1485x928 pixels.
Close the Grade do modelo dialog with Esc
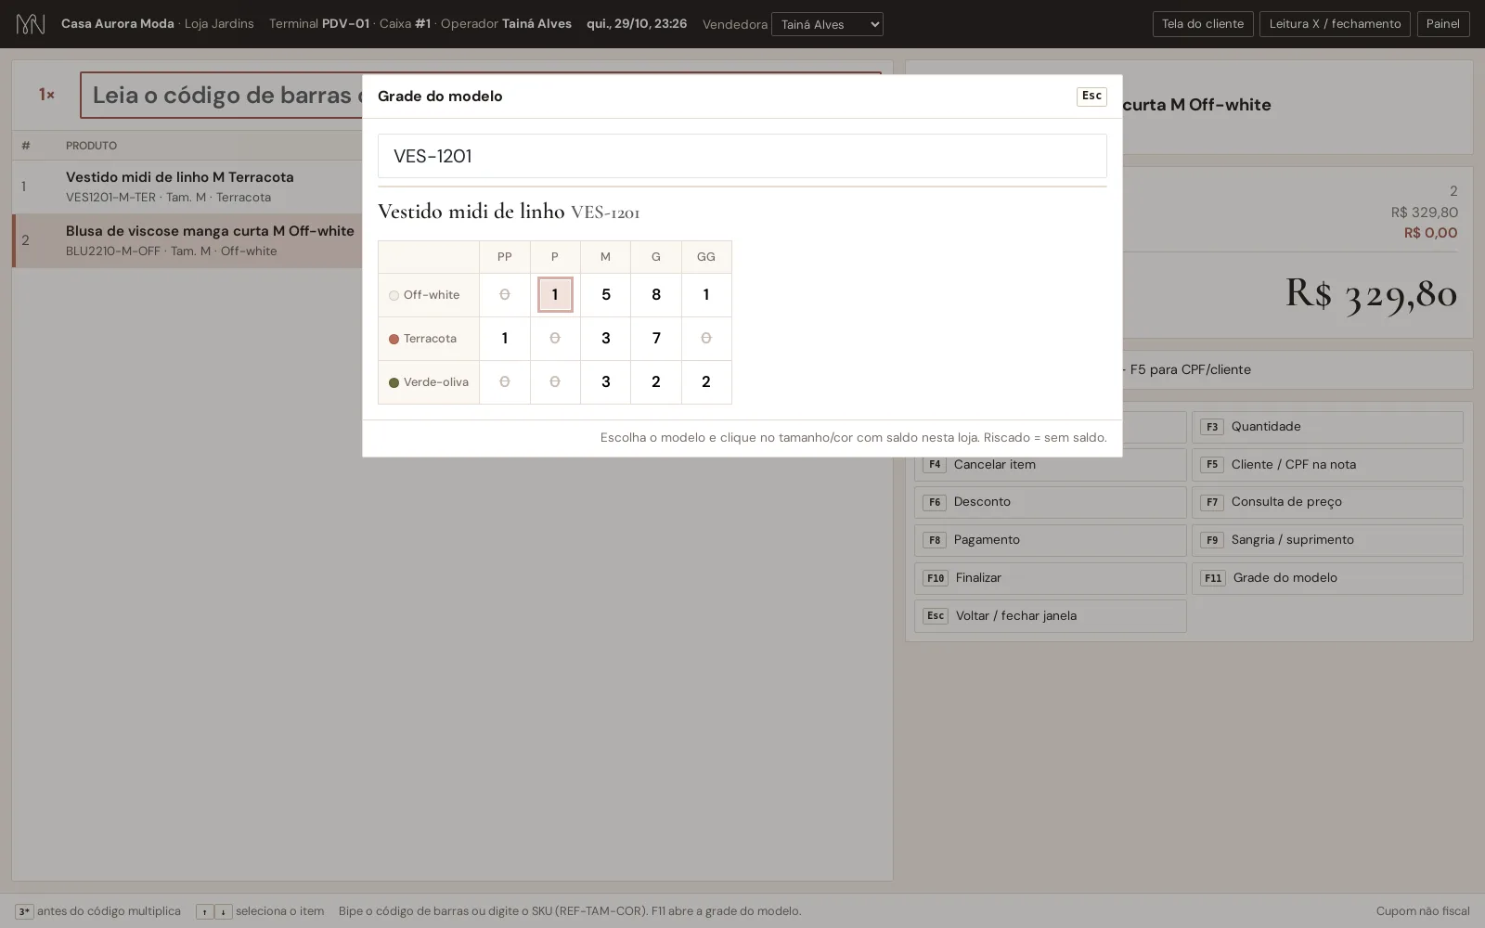(1091, 97)
